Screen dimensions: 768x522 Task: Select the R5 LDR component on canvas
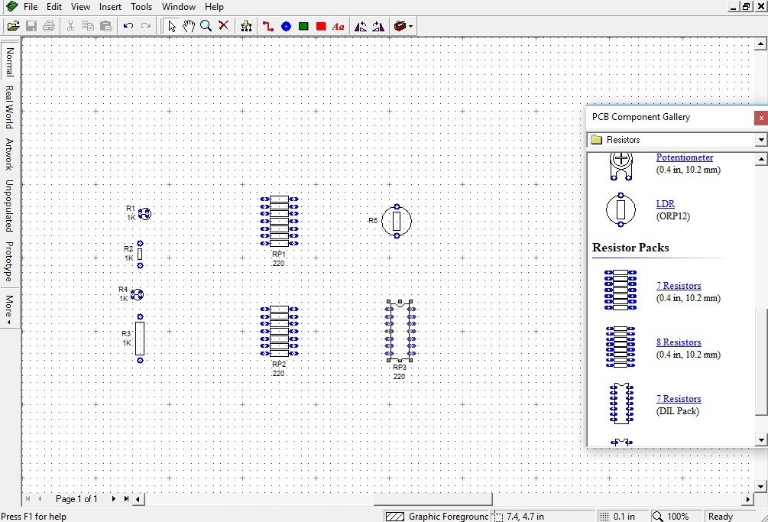point(397,221)
